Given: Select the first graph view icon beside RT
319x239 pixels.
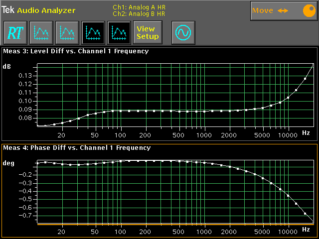Looking at the screenshot, I should 41,33.
